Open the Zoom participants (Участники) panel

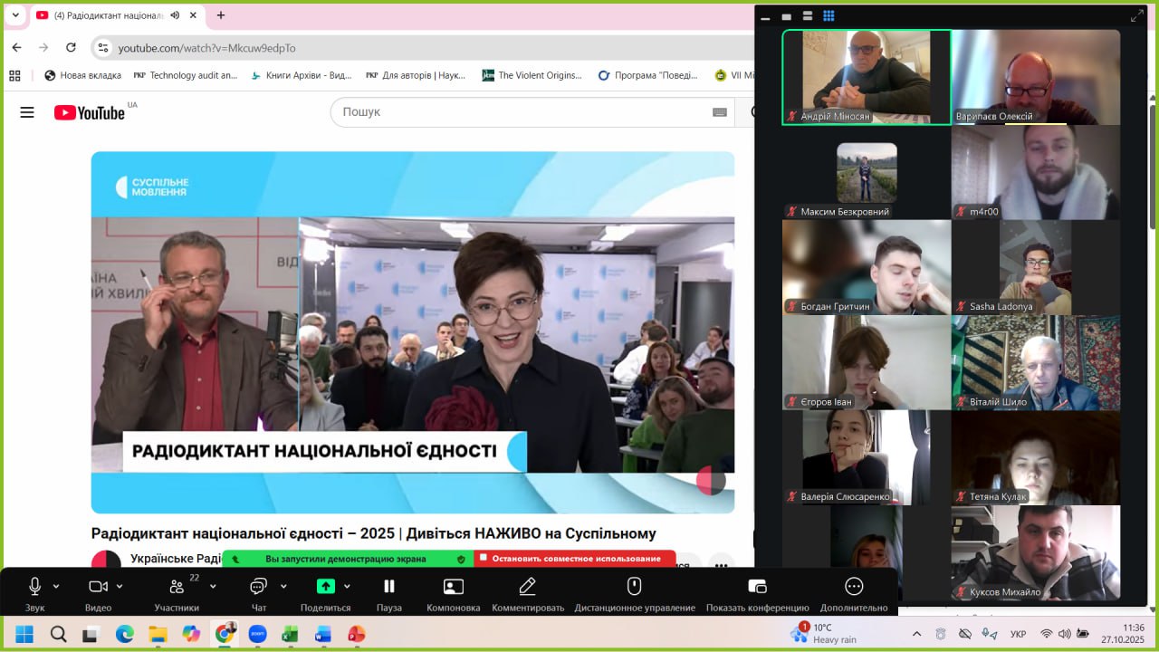[177, 586]
